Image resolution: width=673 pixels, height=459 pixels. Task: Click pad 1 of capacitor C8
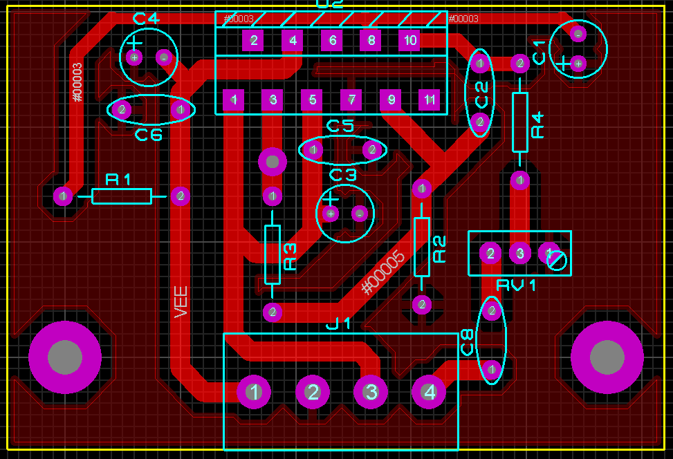(492, 369)
